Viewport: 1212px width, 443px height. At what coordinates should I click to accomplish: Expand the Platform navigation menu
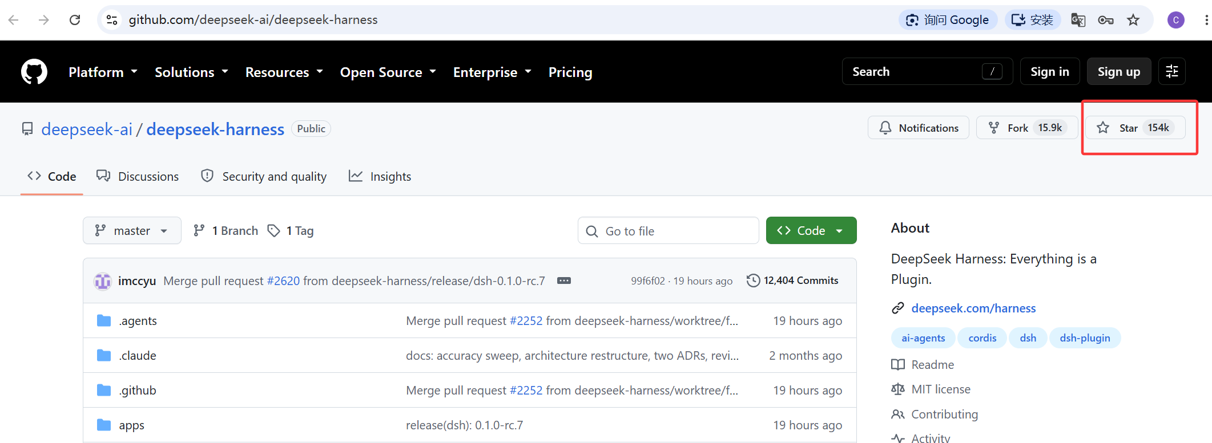point(103,72)
